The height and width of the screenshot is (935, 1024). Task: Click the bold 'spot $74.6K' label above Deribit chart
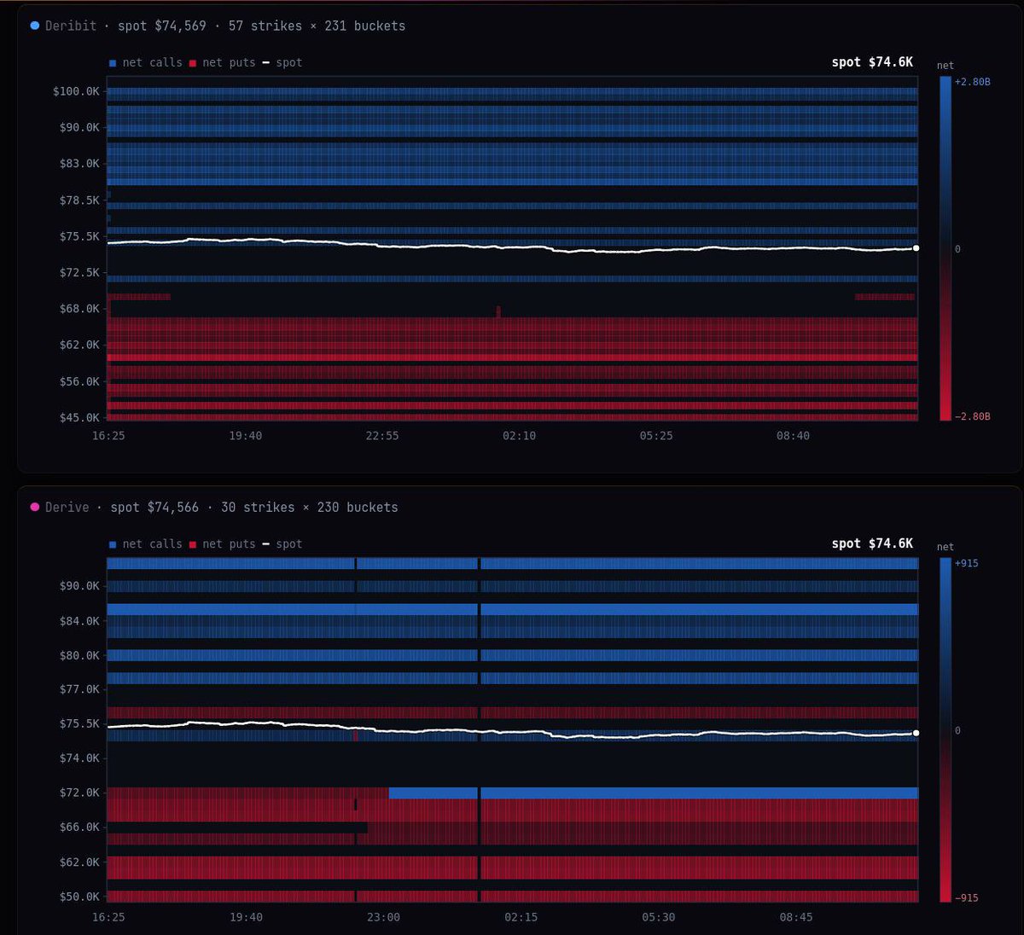tap(872, 62)
